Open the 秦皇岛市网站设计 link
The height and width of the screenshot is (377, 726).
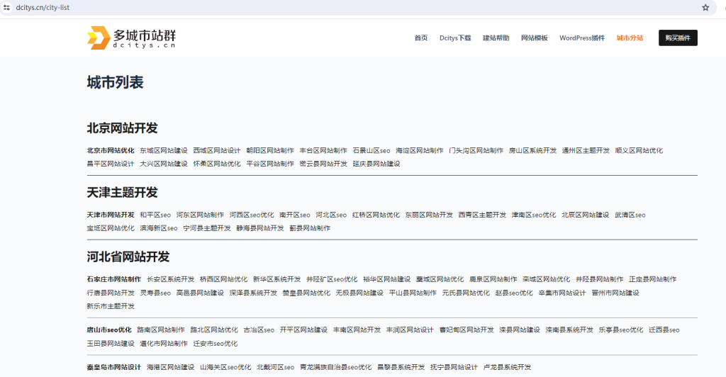(x=113, y=367)
